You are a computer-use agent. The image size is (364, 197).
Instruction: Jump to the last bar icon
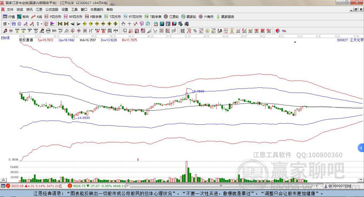click(66, 24)
